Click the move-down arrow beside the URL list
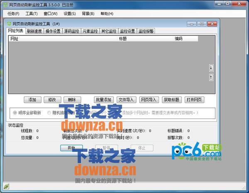The image size is (249, 193). [211, 68]
